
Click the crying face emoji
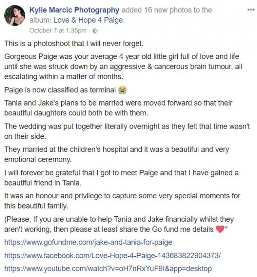(123, 90)
